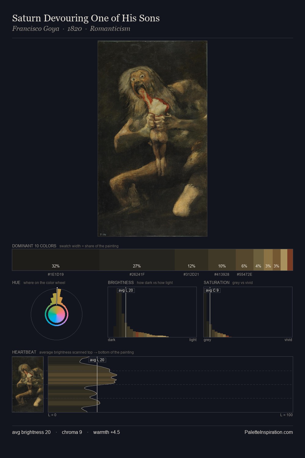
Task: Visit the PaletteInspiration.com link
Action: [x=269, y=432]
